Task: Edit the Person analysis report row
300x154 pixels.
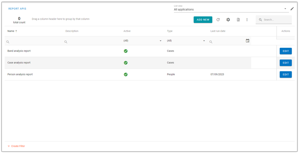Action: (286, 74)
